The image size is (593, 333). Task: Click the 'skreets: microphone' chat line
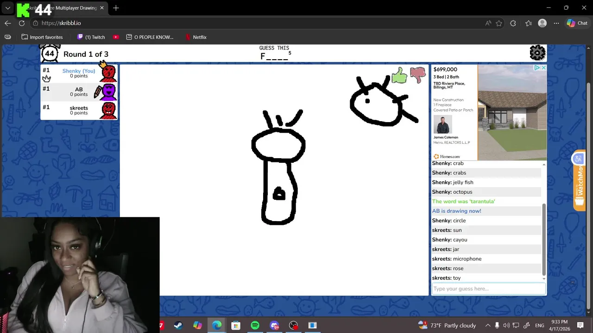pos(456,259)
